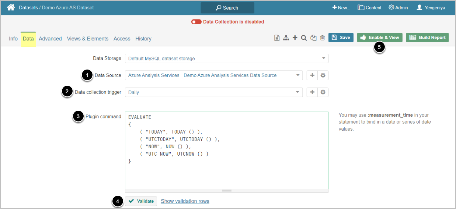This screenshot has height=209, width=456.
Task: Open the hierarchy tree icon
Action: point(286,38)
